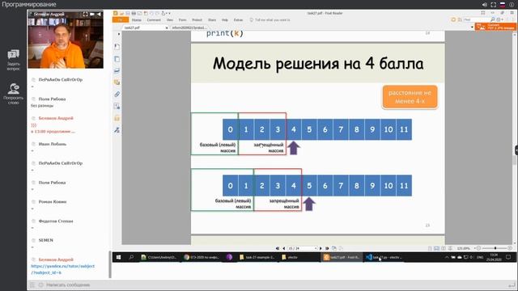This screenshot has height=291, width=518.
Task: Open the page number dropdown arrow
Action: pos(316,248)
